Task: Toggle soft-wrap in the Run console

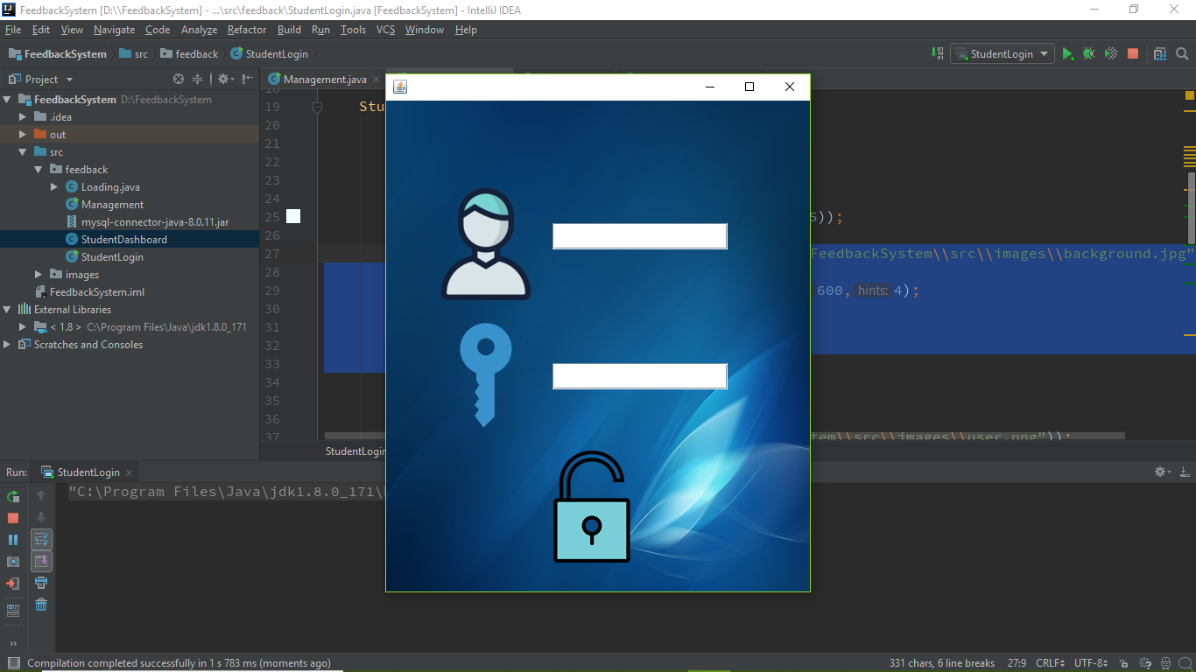Action: coord(41,539)
